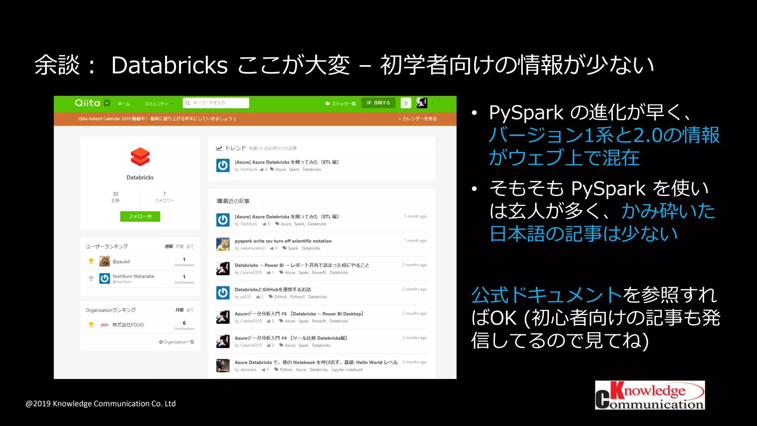Open Azureデータ分析入門 #5 article
Screen dimensions: 757x426
click(299, 314)
